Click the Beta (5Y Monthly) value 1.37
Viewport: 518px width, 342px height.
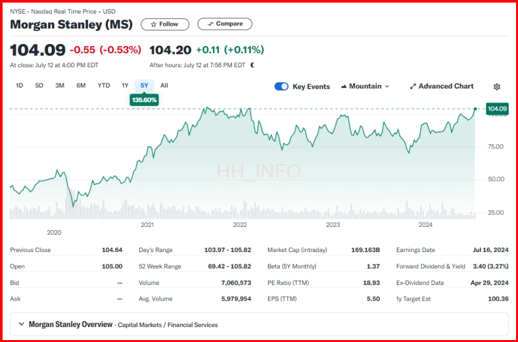point(374,266)
